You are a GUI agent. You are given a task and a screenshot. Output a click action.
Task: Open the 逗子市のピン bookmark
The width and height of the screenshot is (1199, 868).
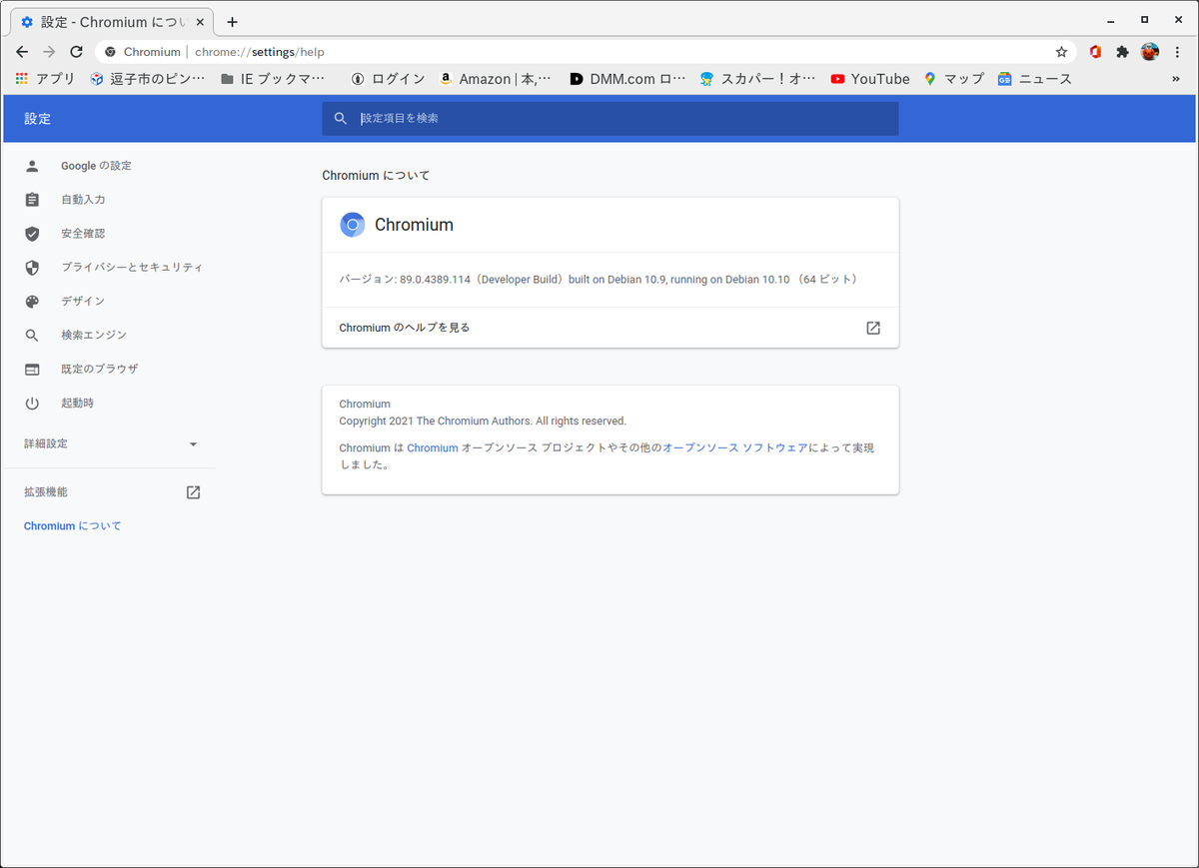click(x=147, y=79)
